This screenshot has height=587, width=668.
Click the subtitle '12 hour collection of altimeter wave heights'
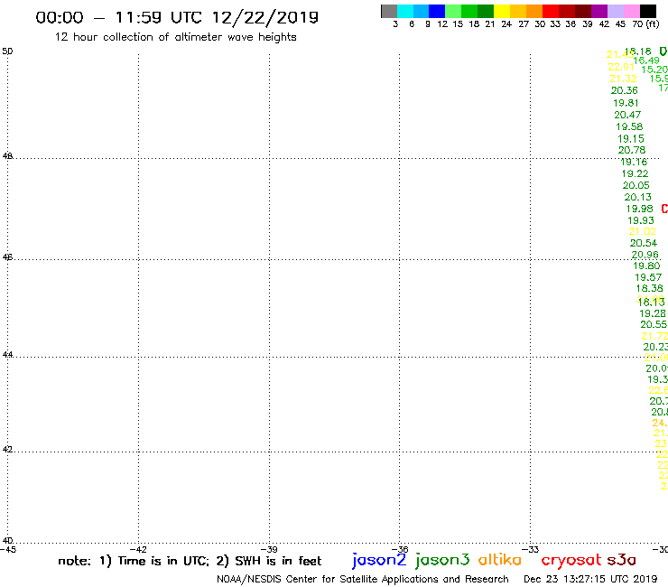175,37
